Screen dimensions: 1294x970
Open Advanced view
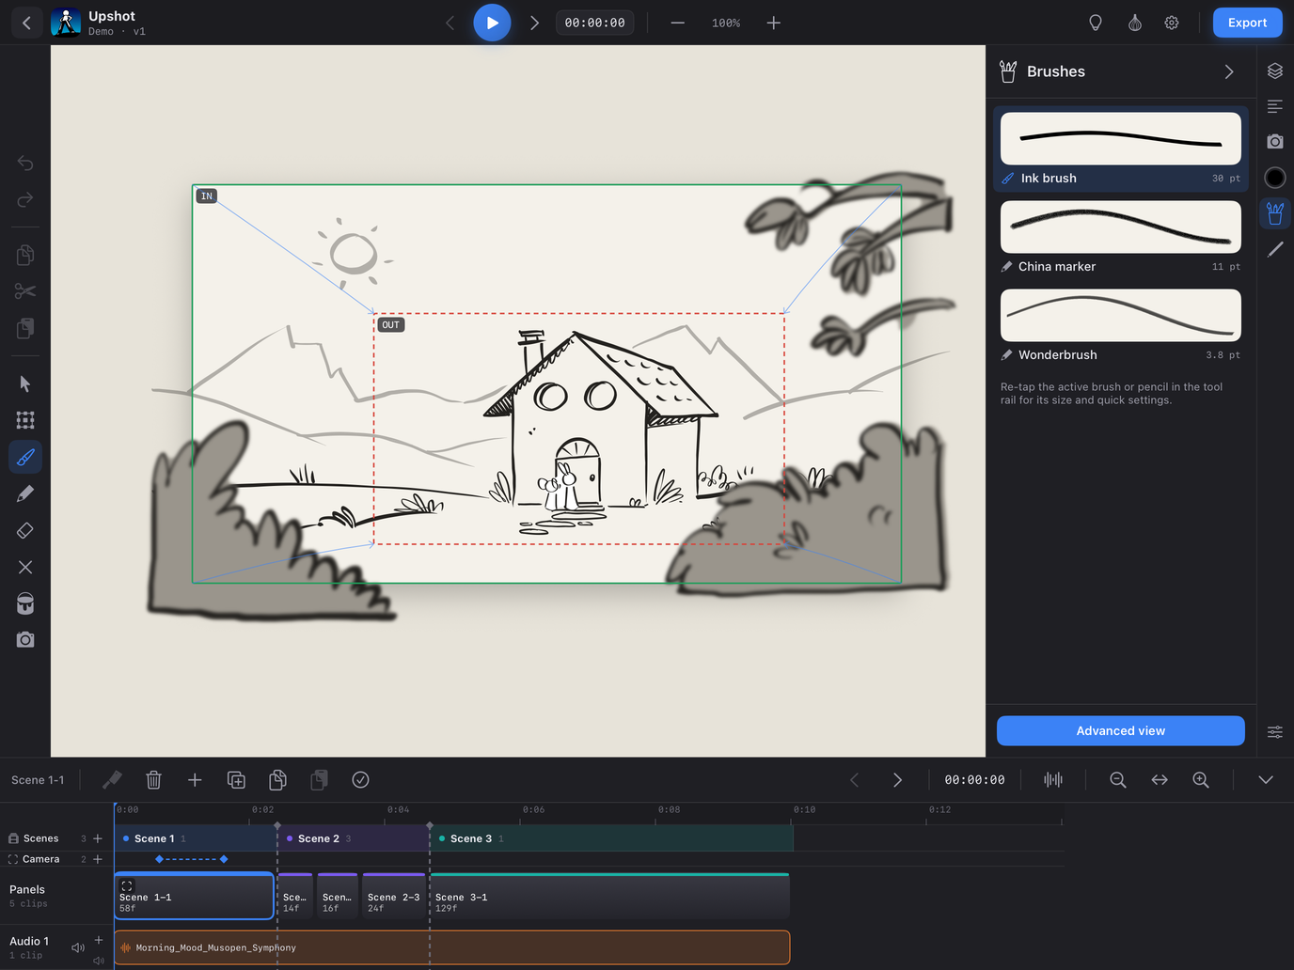[x=1121, y=731]
